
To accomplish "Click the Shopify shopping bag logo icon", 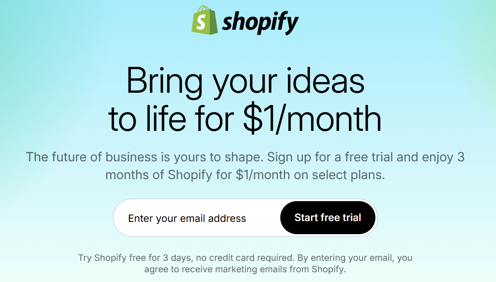I will [x=205, y=20].
